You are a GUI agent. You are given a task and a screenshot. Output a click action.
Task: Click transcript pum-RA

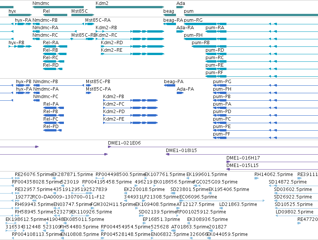(x=215, y=28)
